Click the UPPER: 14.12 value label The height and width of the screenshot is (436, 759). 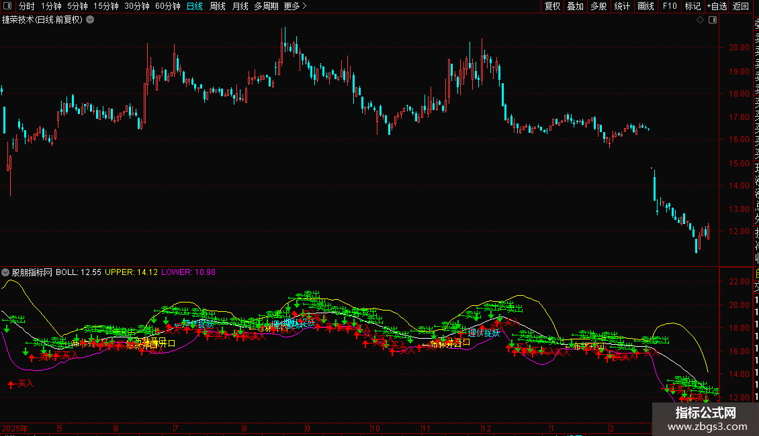[131, 272]
